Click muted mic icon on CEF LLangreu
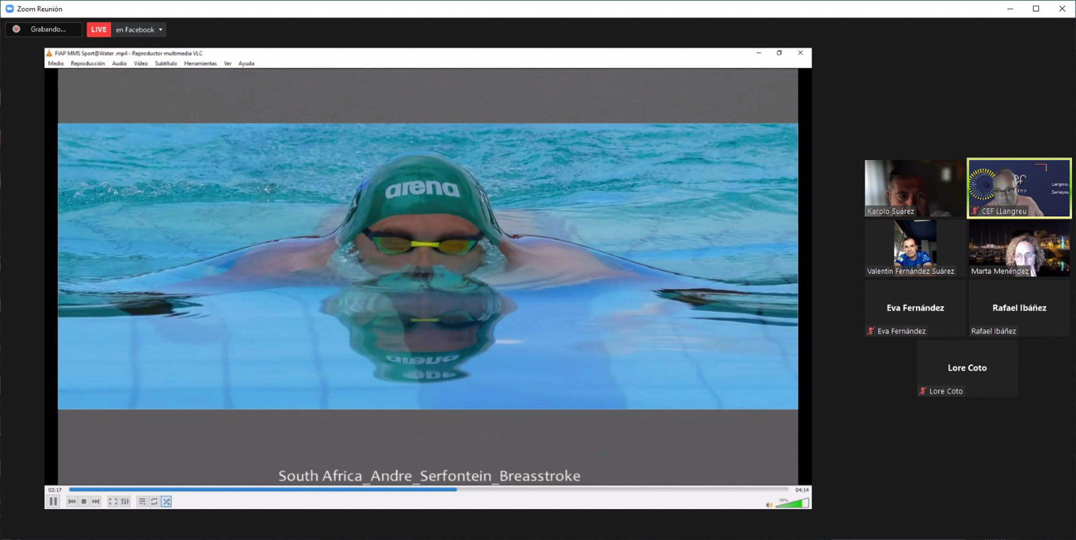This screenshot has height=540, width=1076. (975, 211)
